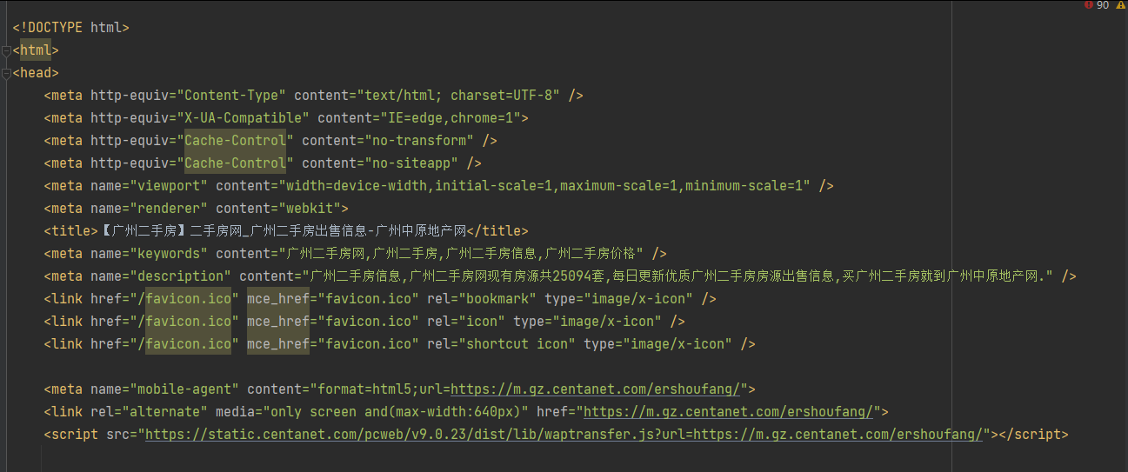The width and height of the screenshot is (1128, 472).
Task: Click the red error indicator icon
Action: [x=1088, y=5]
